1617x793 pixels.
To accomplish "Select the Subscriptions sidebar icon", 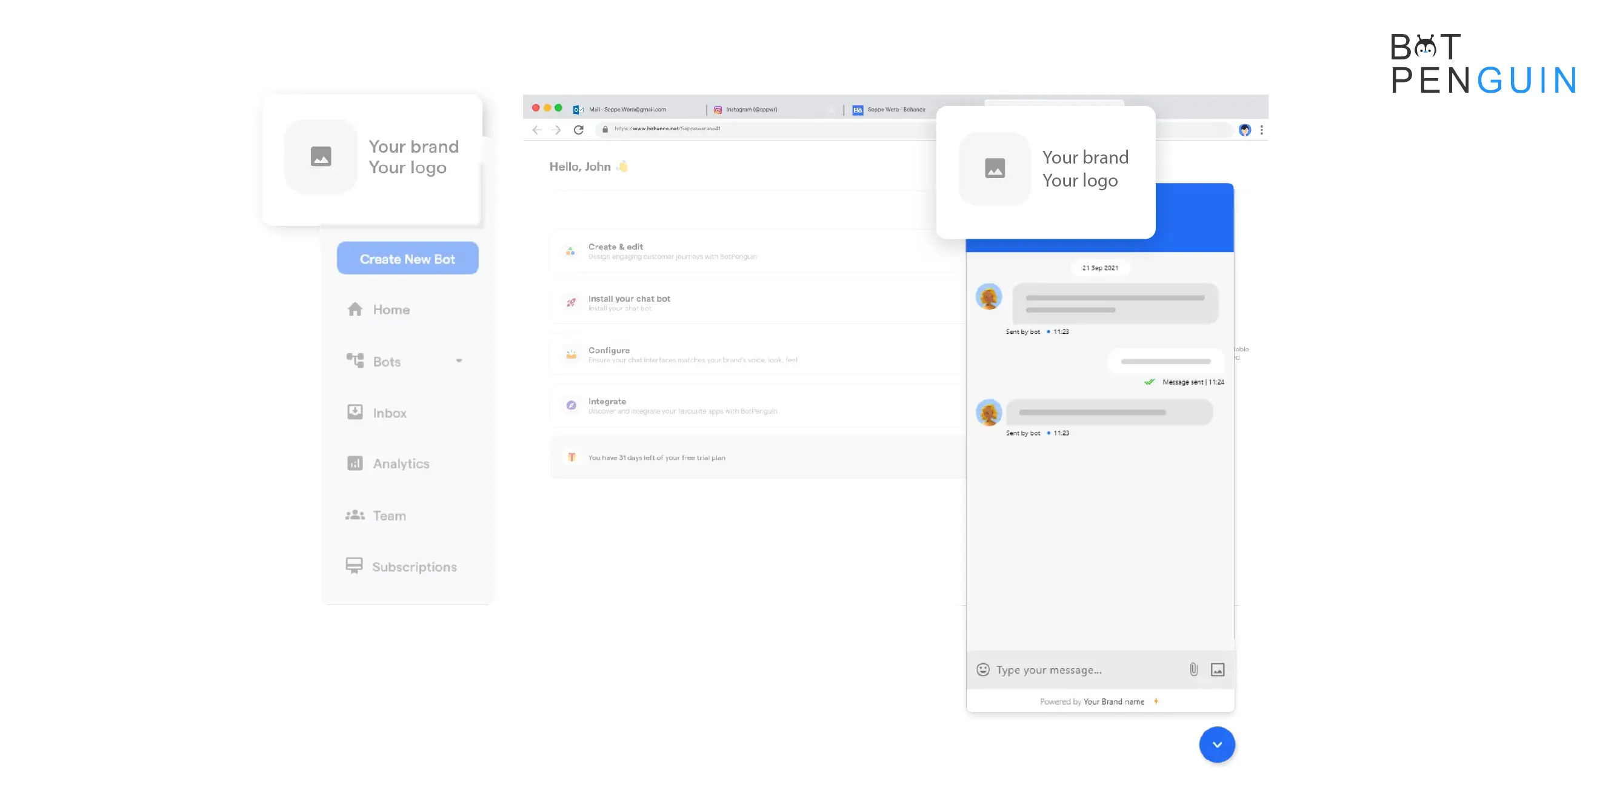I will point(355,566).
